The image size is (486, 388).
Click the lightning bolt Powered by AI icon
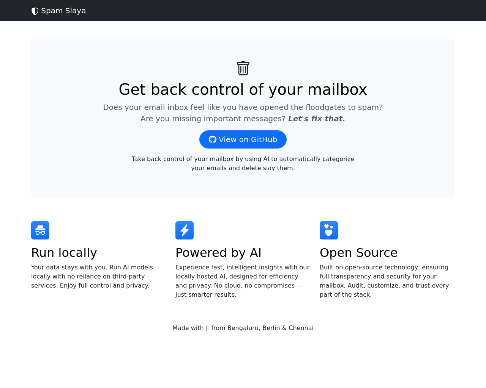pos(185,230)
